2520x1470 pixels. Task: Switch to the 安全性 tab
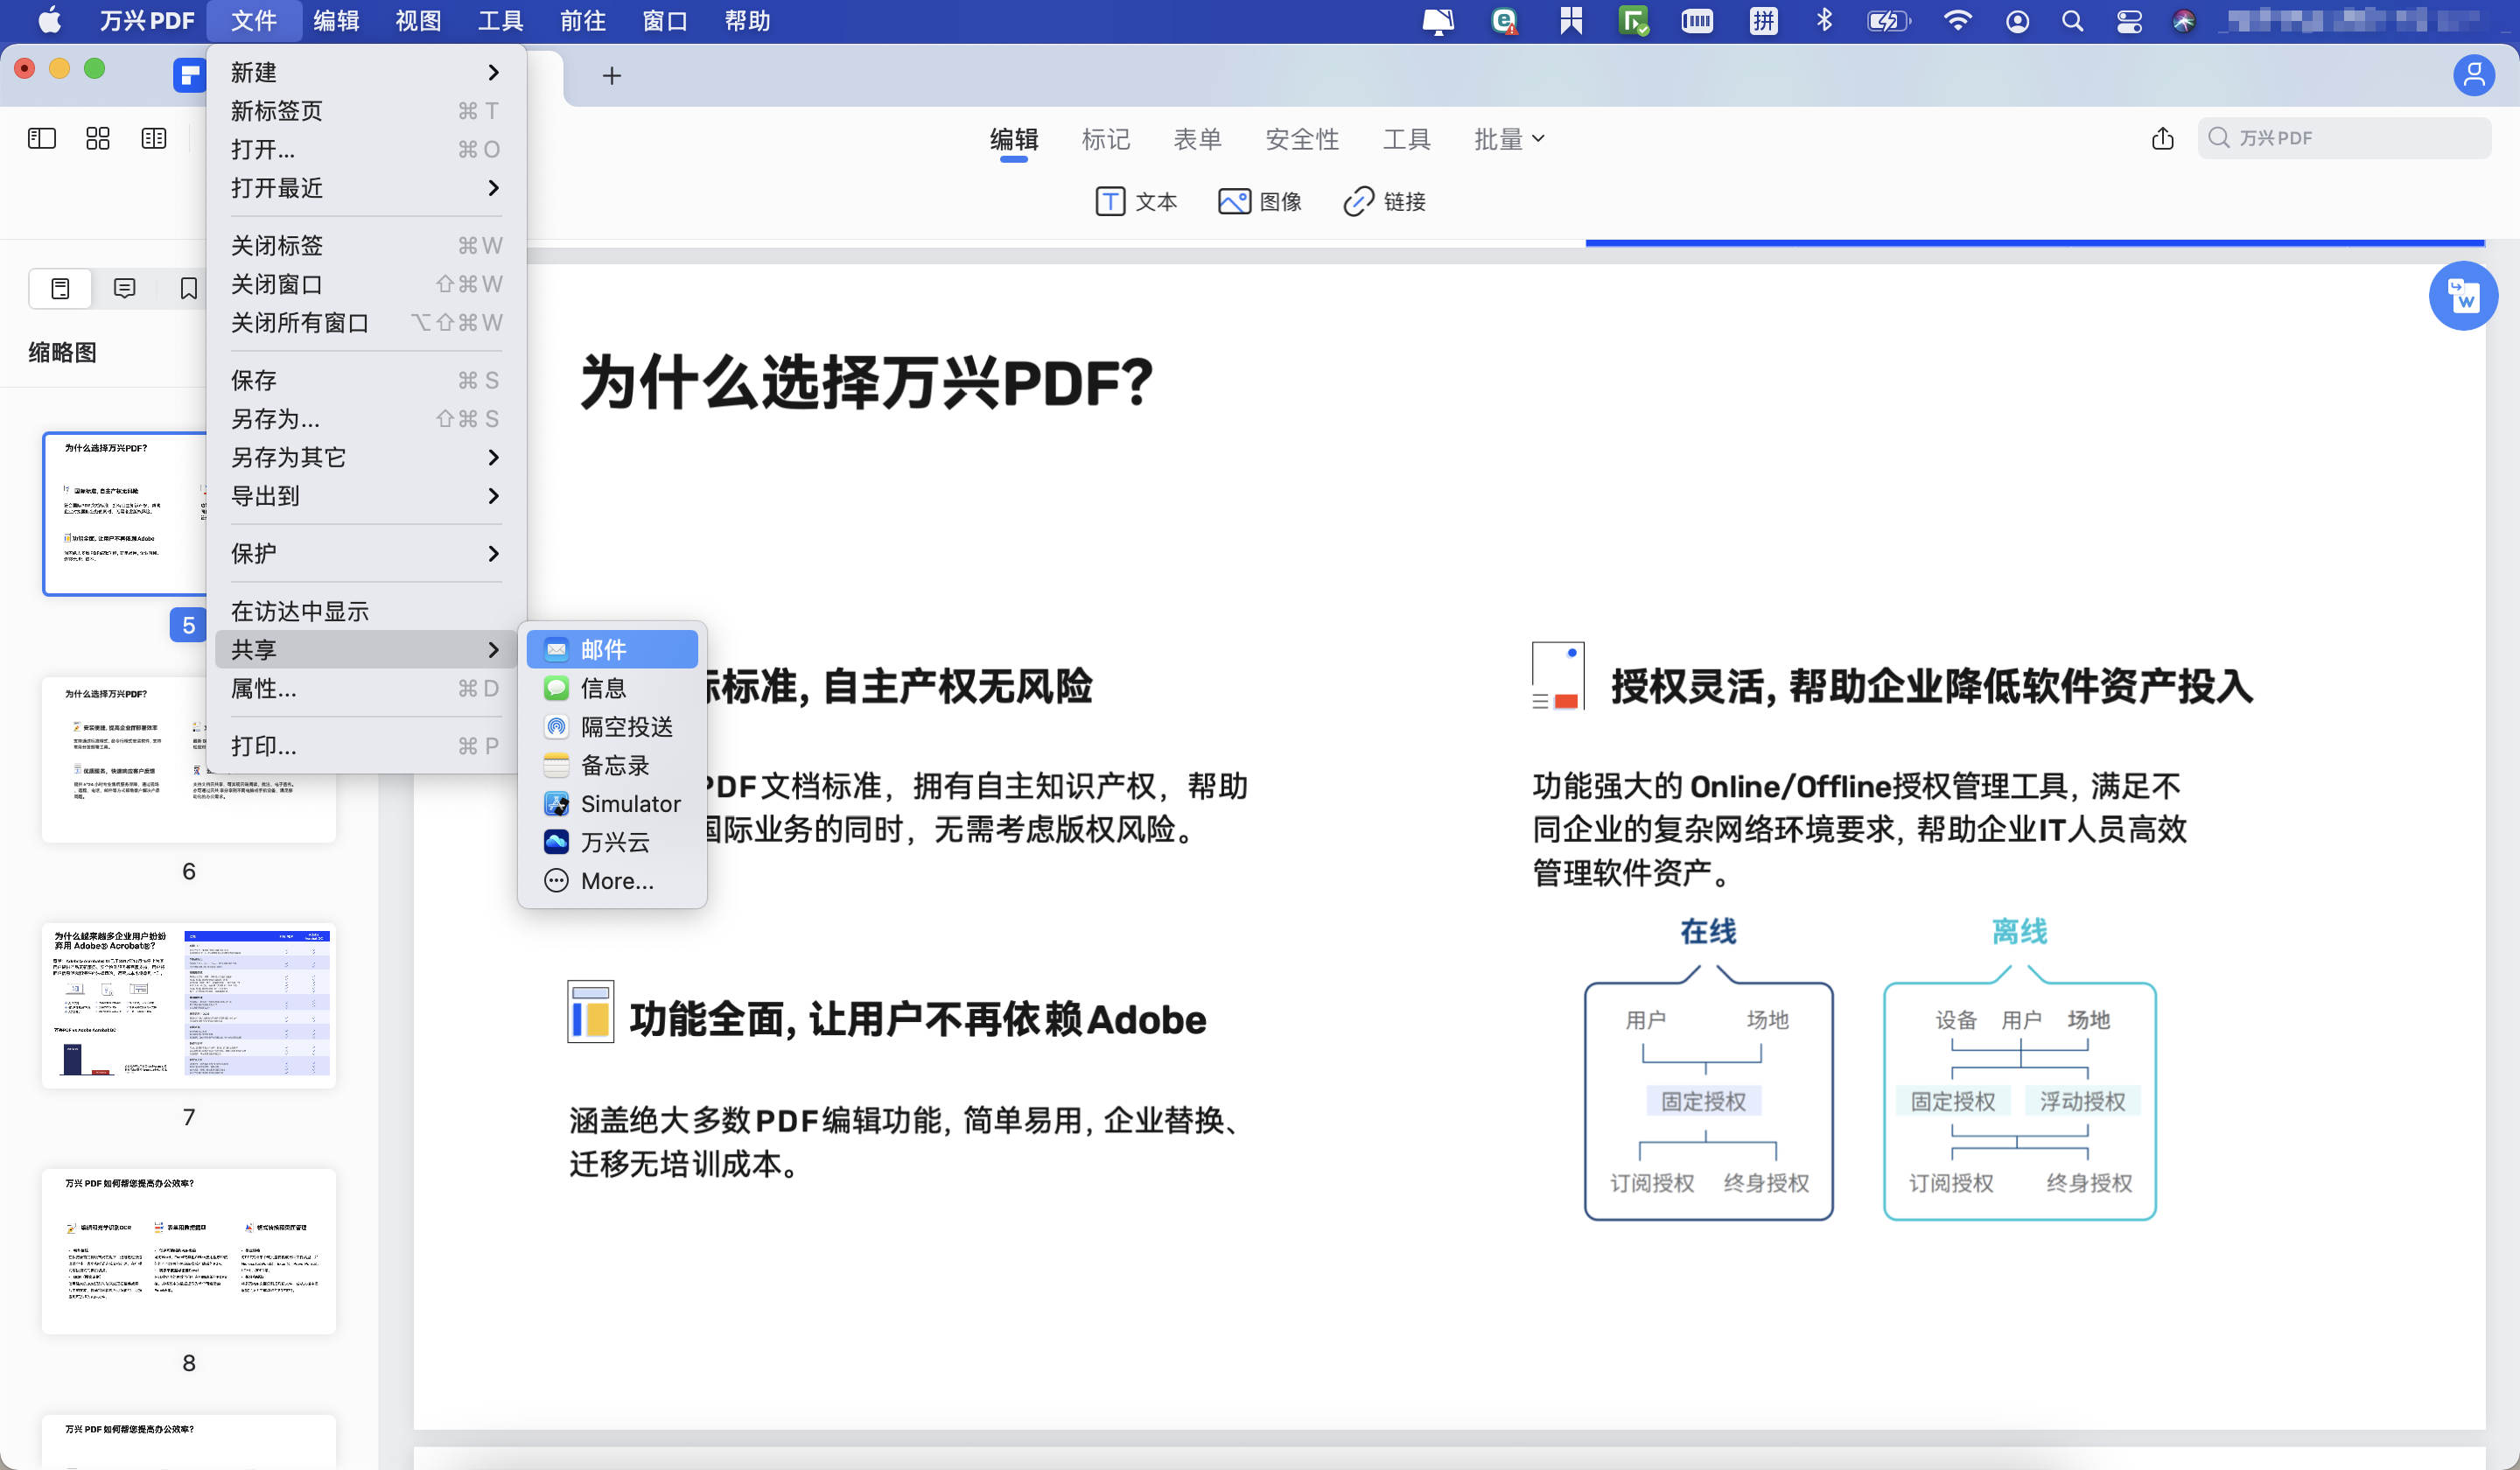(1302, 139)
